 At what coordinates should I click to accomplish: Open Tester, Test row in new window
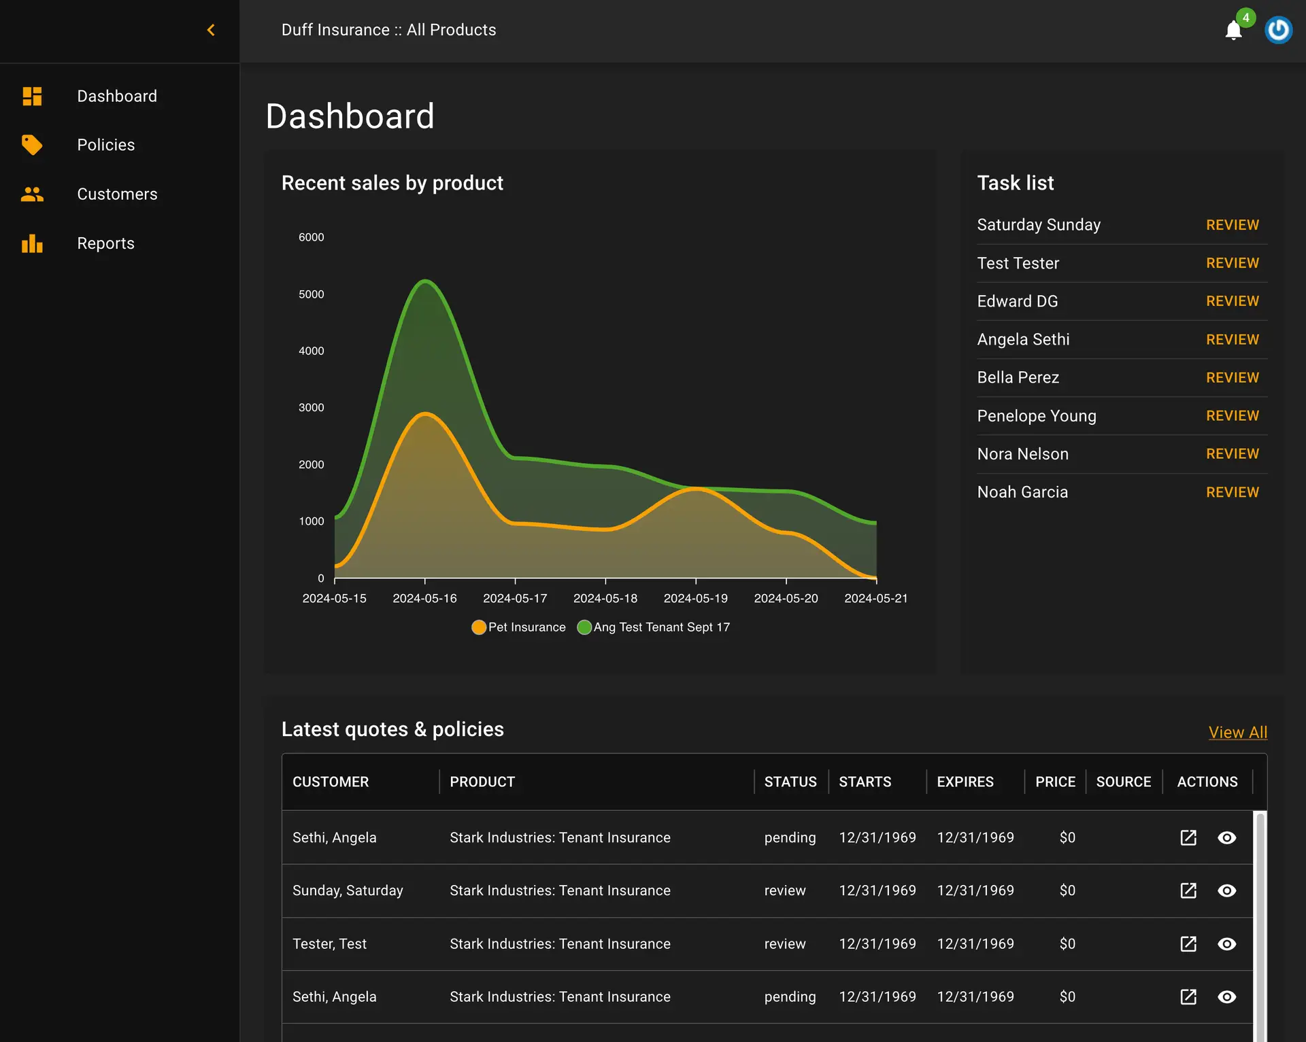point(1188,943)
